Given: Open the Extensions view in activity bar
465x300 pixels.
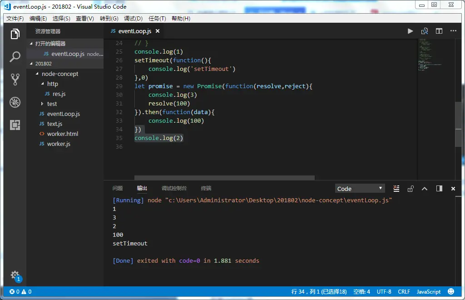Looking at the screenshot, I should click(x=15, y=125).
